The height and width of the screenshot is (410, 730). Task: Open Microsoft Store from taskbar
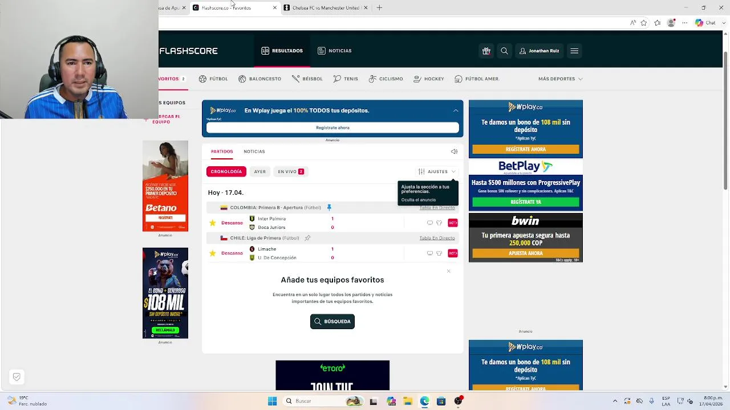point(441,401)
